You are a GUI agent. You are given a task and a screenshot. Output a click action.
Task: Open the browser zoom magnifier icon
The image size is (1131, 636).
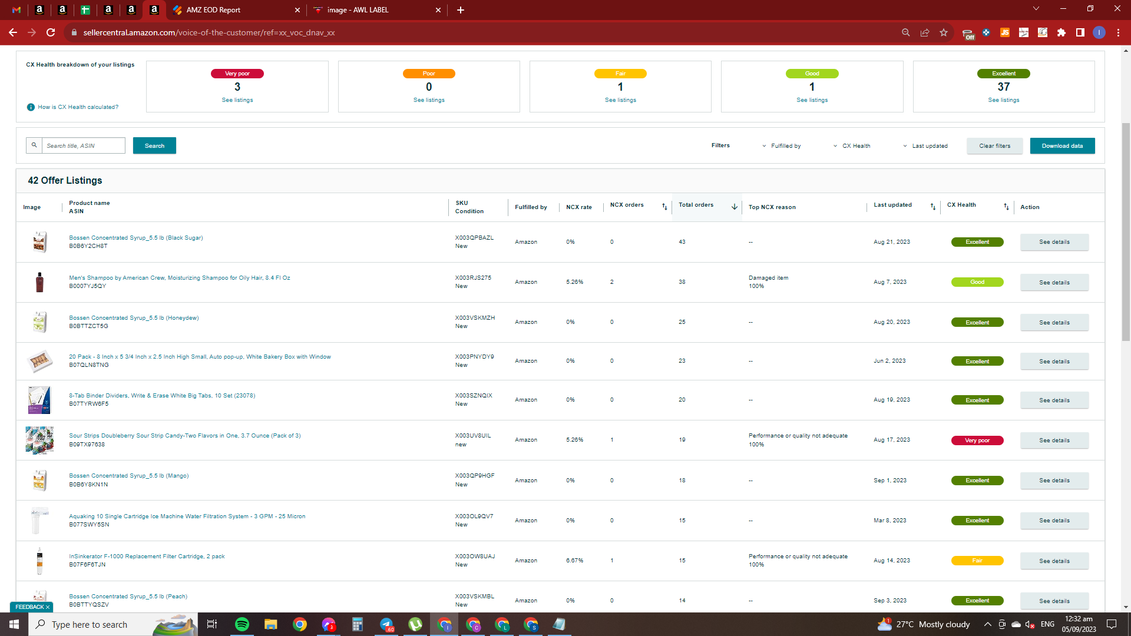[x=906, y=32]
